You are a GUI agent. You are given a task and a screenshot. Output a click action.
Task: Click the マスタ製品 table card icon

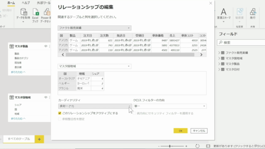click(x=12, y=46)
